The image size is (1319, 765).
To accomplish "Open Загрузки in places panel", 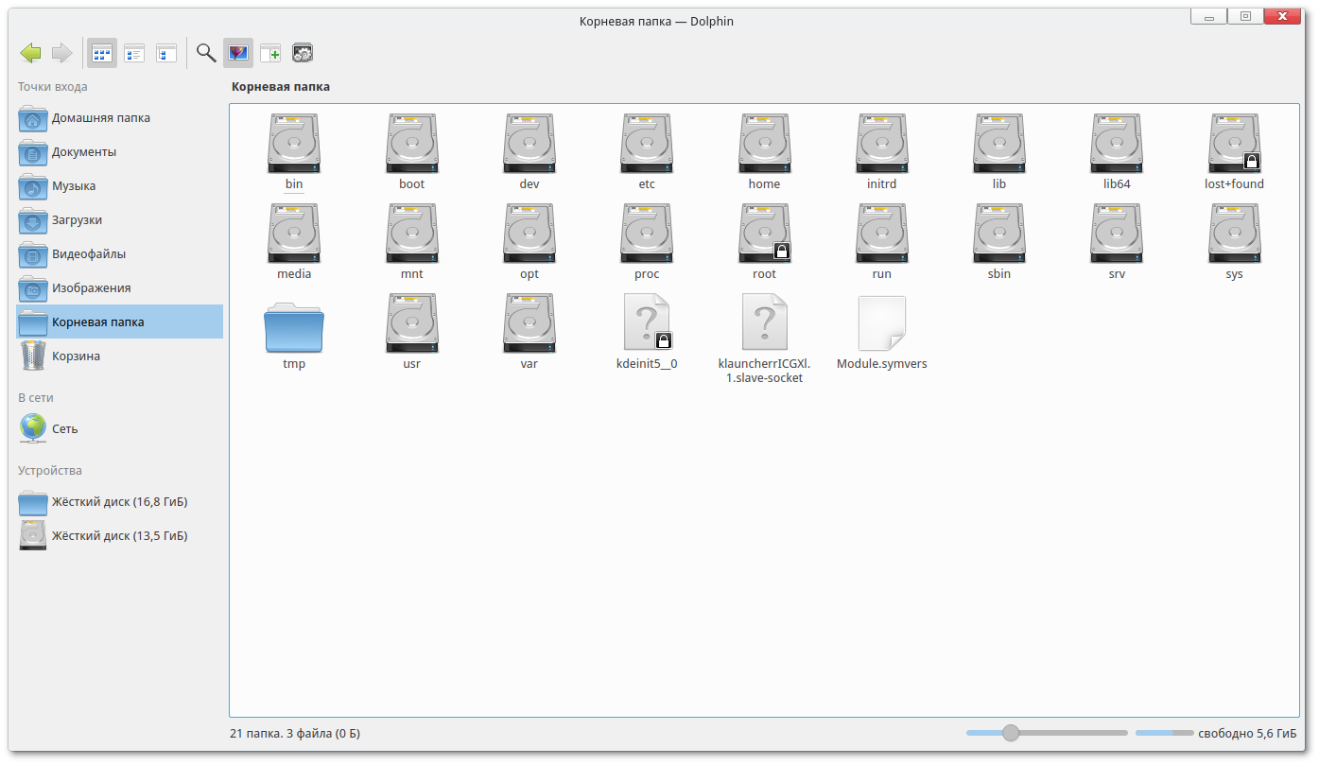I will point(119,220).
